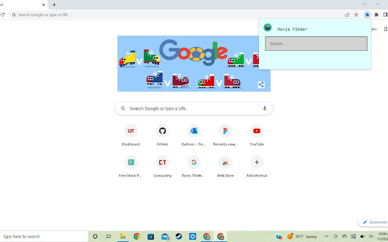
Task: Open the Google Doodle image
Action: coord(194,64)
